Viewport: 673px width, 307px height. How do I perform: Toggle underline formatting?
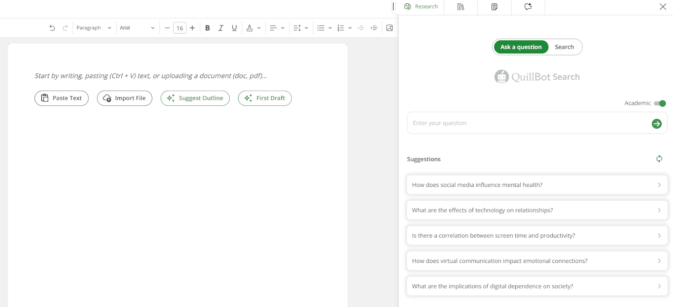point(234,28)
